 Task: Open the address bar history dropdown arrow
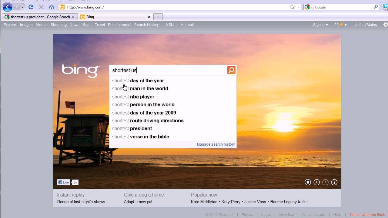coord(298,7)
